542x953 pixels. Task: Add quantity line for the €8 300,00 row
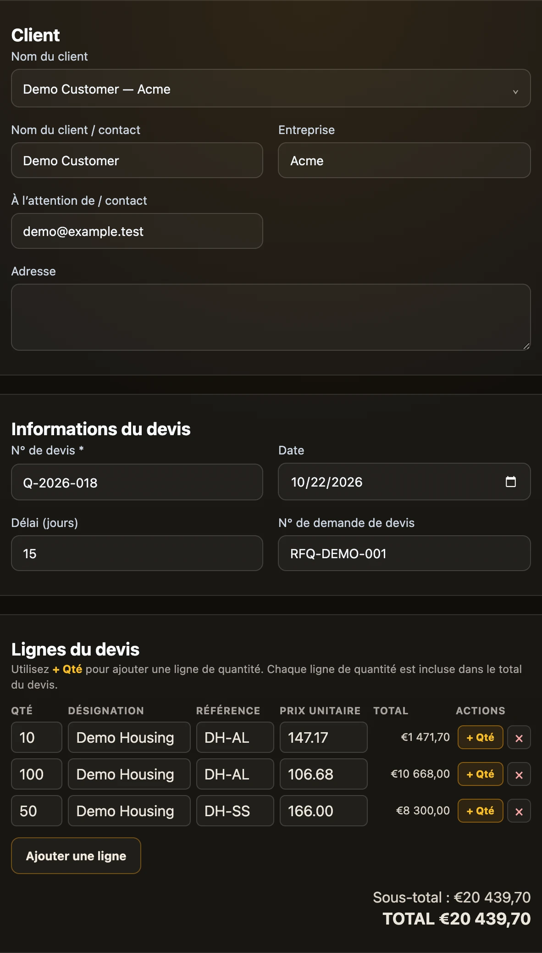click(481, 811)
